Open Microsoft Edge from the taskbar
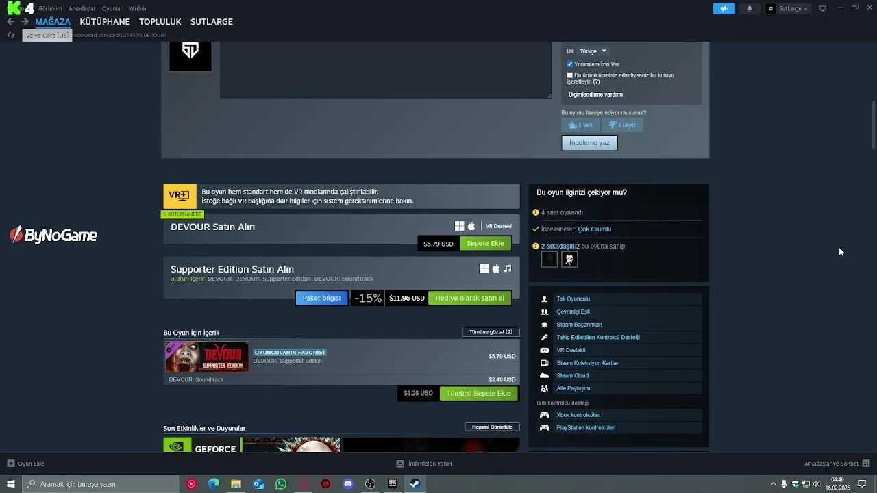 (x=214, y=484)
